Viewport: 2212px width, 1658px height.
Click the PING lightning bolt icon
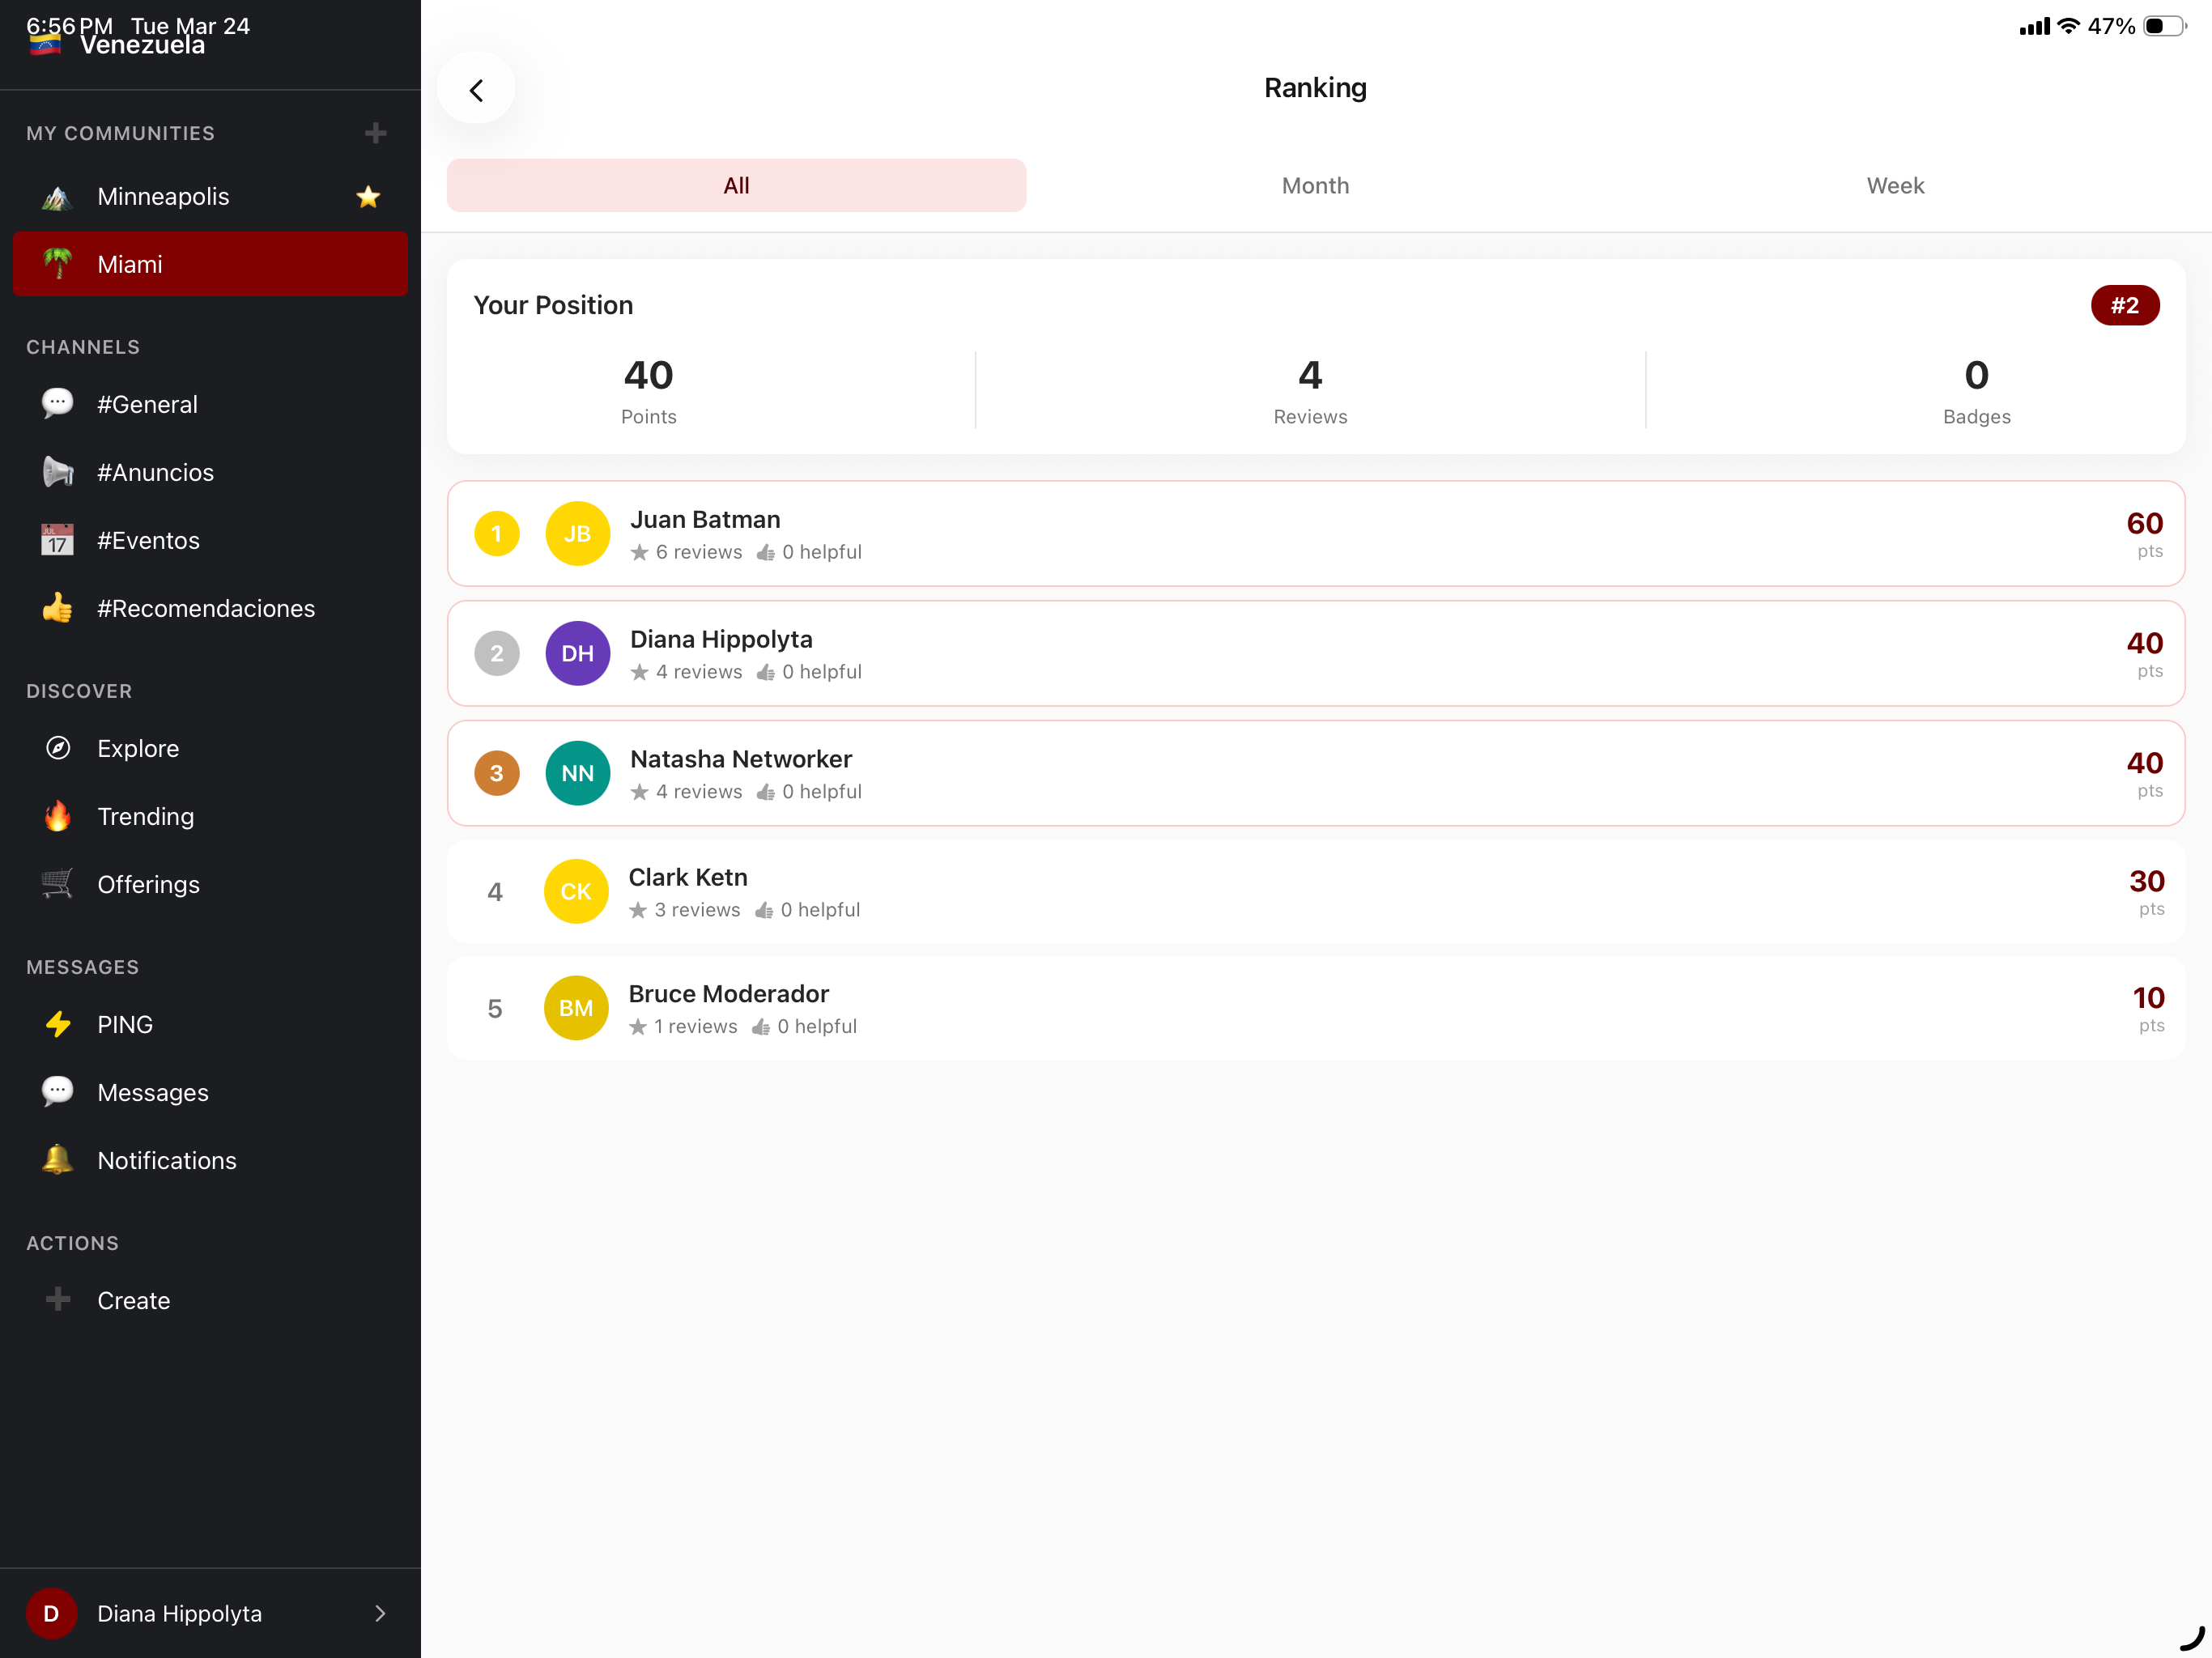(x=57, y=1024)
